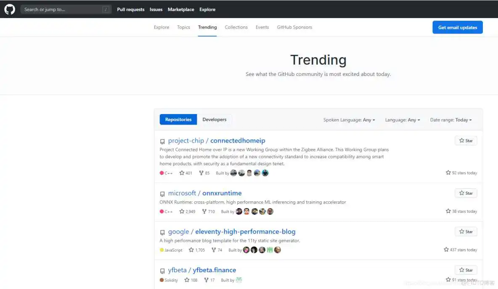The width and height of the screenshot is (498, 289).
Task: Star the onnxruntime repository
Action: pos(466,193)
